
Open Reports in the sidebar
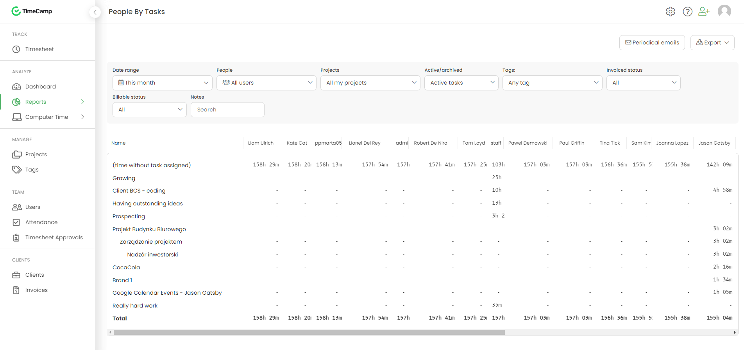click(x=36, y=102)
